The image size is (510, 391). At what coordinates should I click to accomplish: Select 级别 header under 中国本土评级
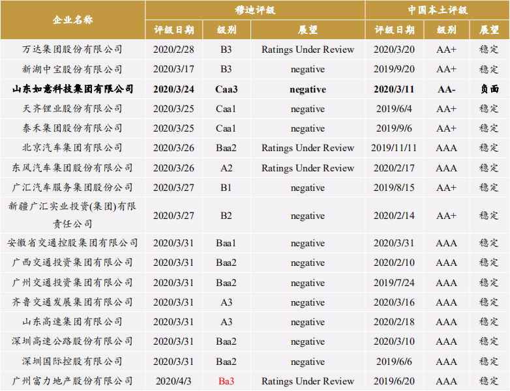pyautogui.click(x=446, y=30)
